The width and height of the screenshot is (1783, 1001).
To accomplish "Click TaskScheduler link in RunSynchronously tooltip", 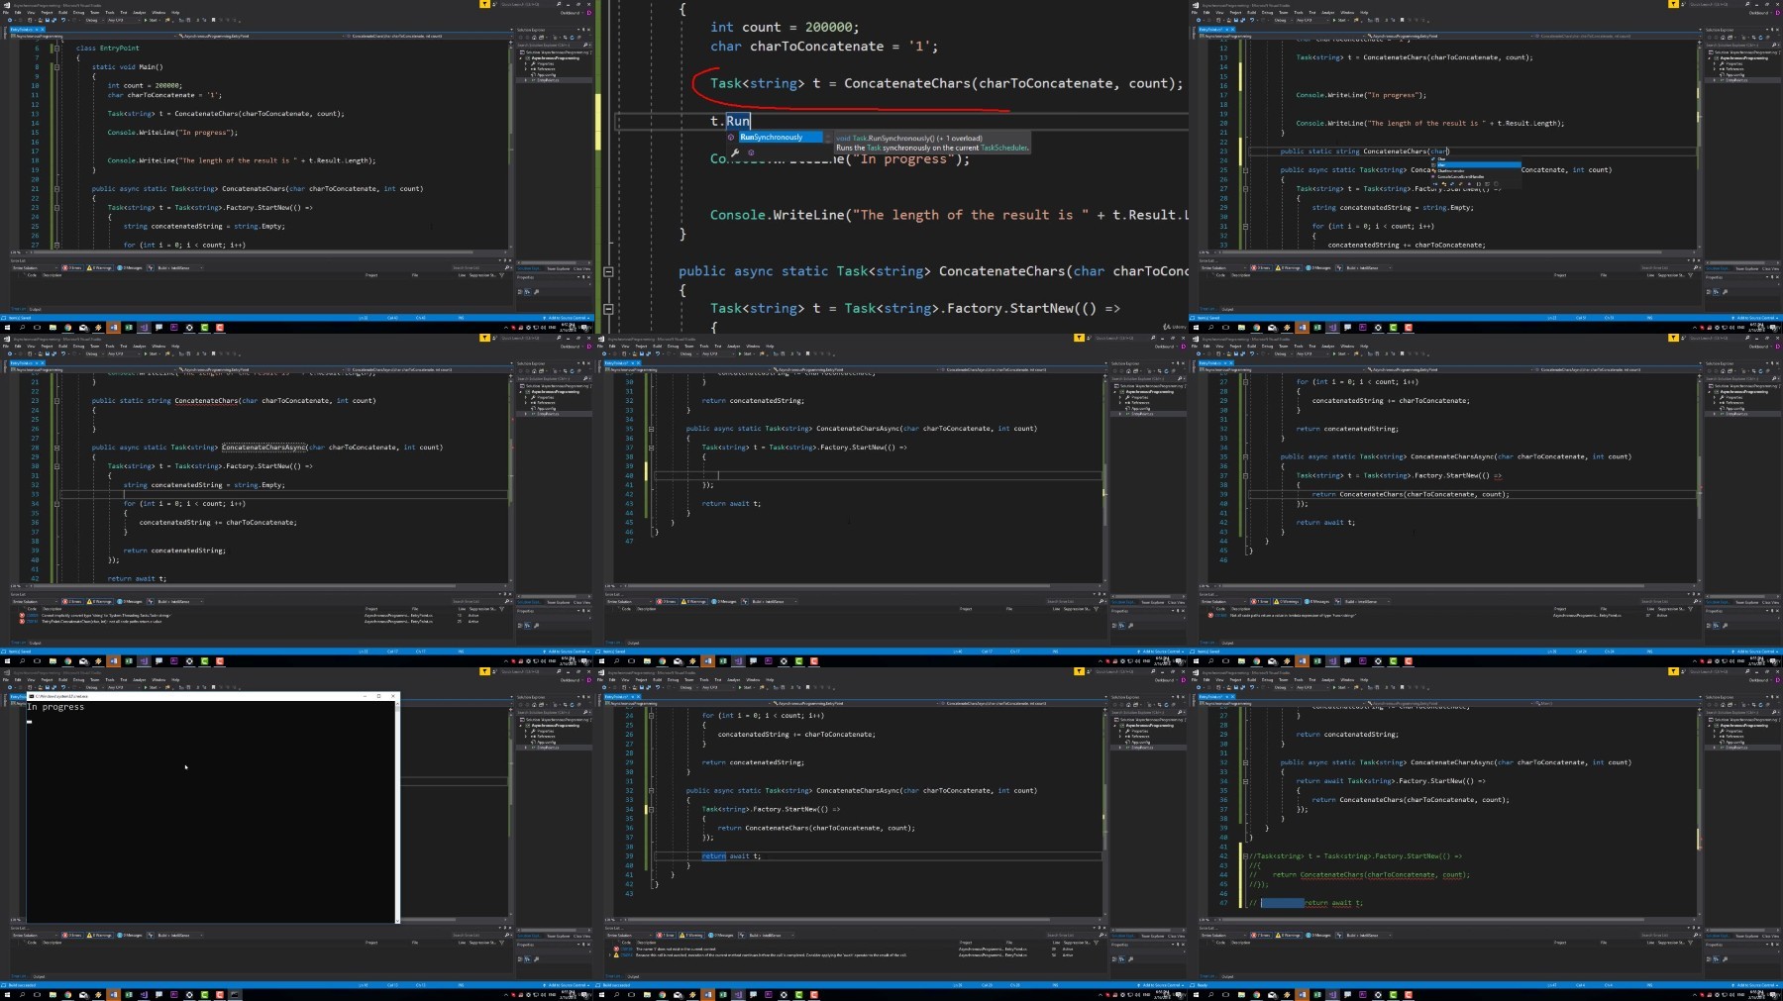I will [x=1003, y=148].
